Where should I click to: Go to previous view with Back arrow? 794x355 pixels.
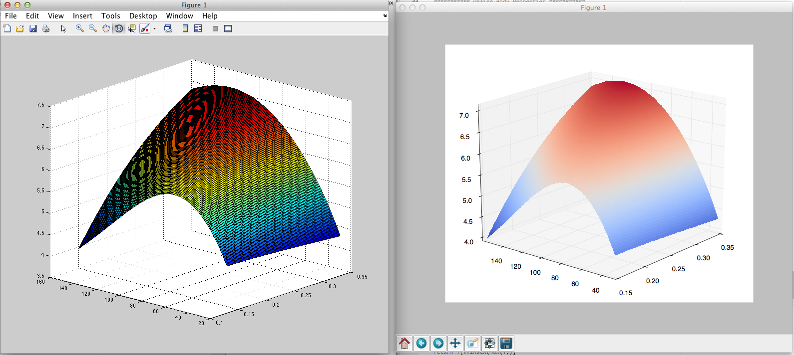pos(421,343)
